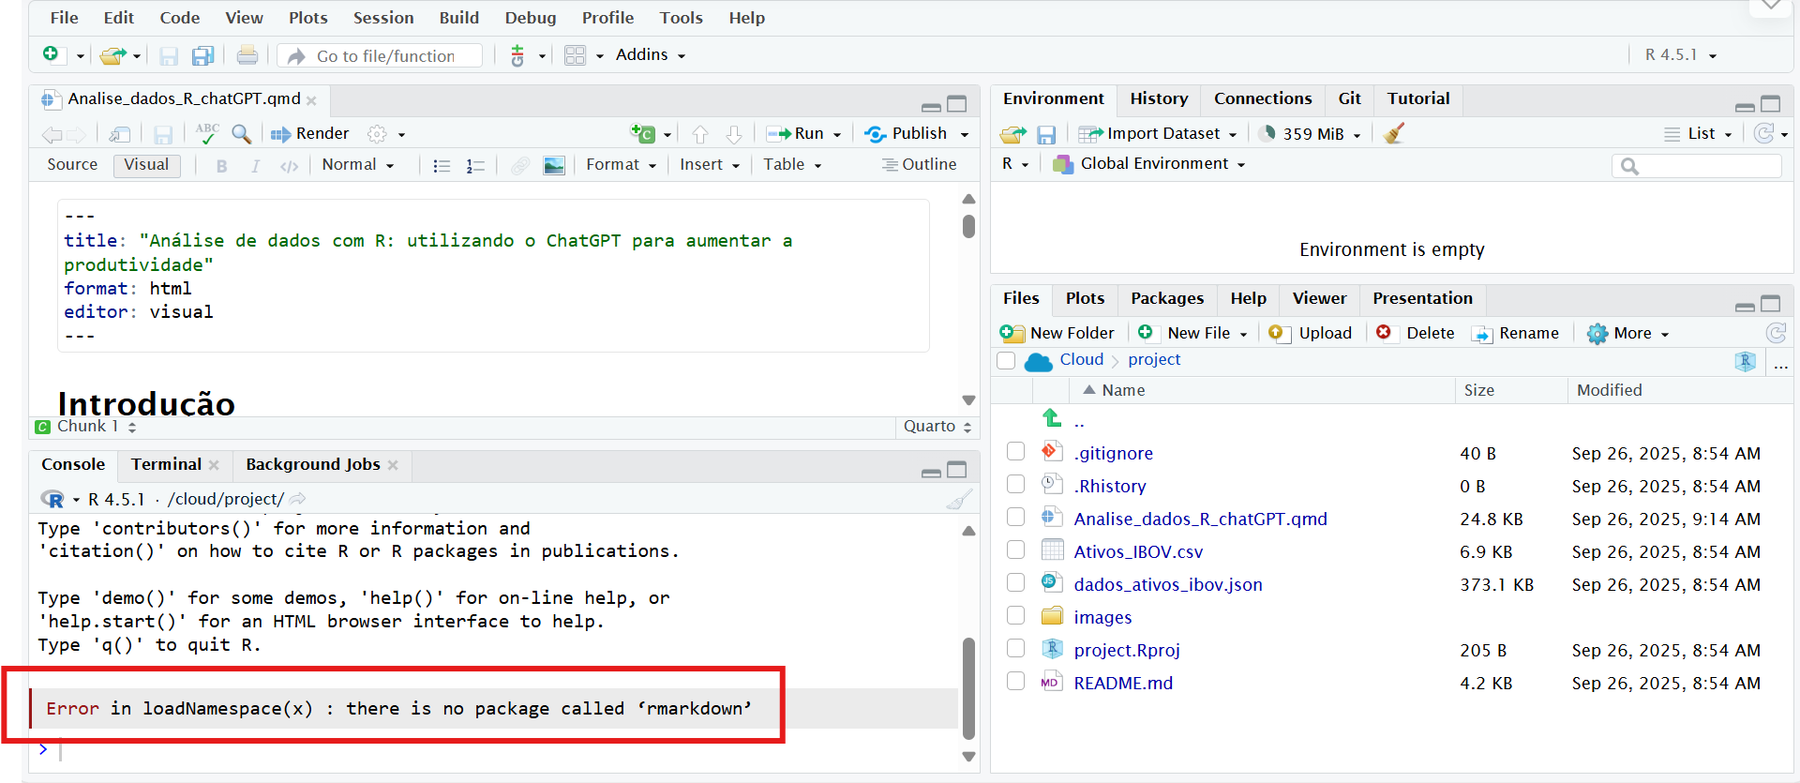Go to previous chunk up arrow
This screenshot has height=783, width=1800.
pos(699,134)
